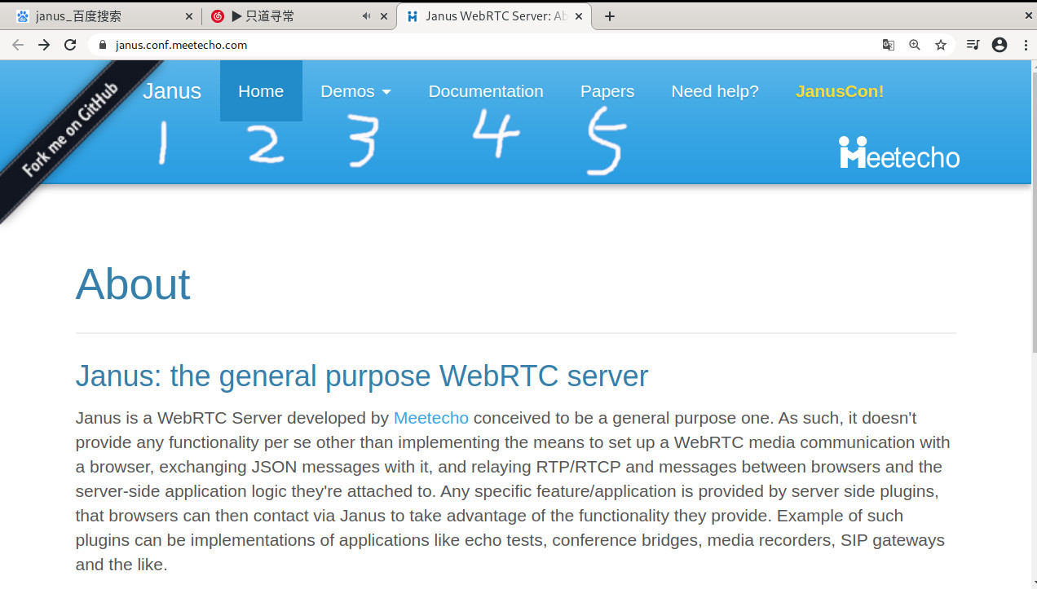Screen dimensions: 1037x589
Task: Open the Documentation page
Action: click(x=486, y=91)
